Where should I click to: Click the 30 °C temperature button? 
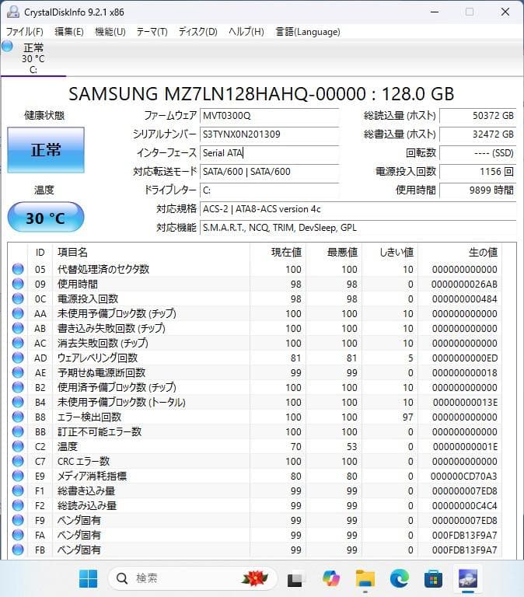[x=46, y=218]
